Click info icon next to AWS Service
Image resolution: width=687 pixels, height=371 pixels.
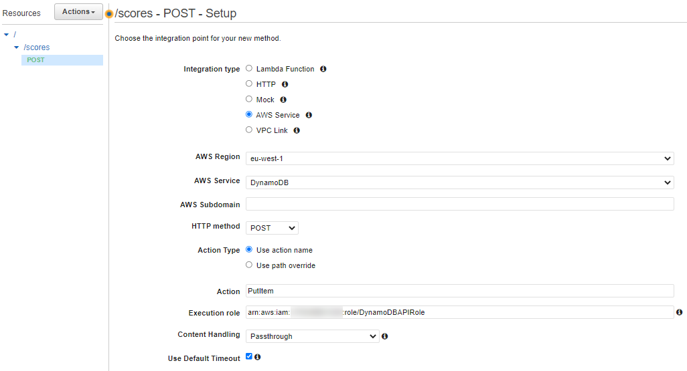coord(309,115)
